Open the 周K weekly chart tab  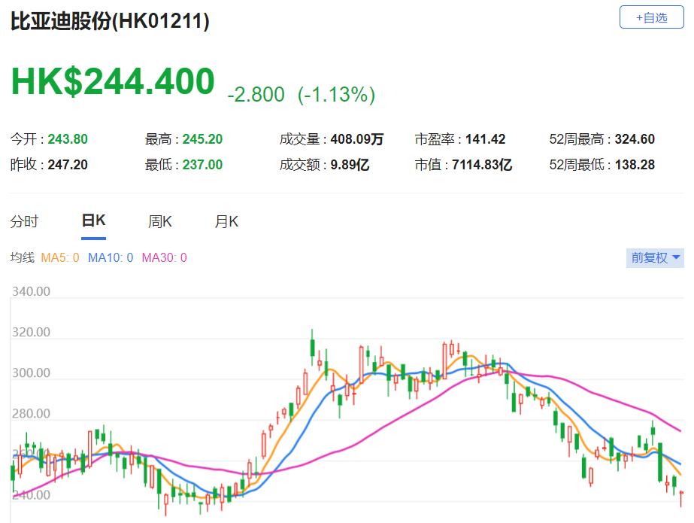pyautogui.click(x=160, y=221)
